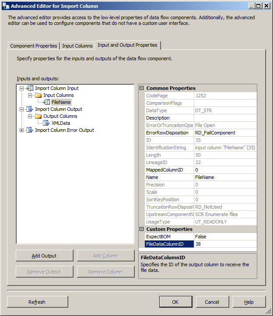Screen dimensions: 273x316
Task: Select the DataType property name
Action: coord(169,110)
